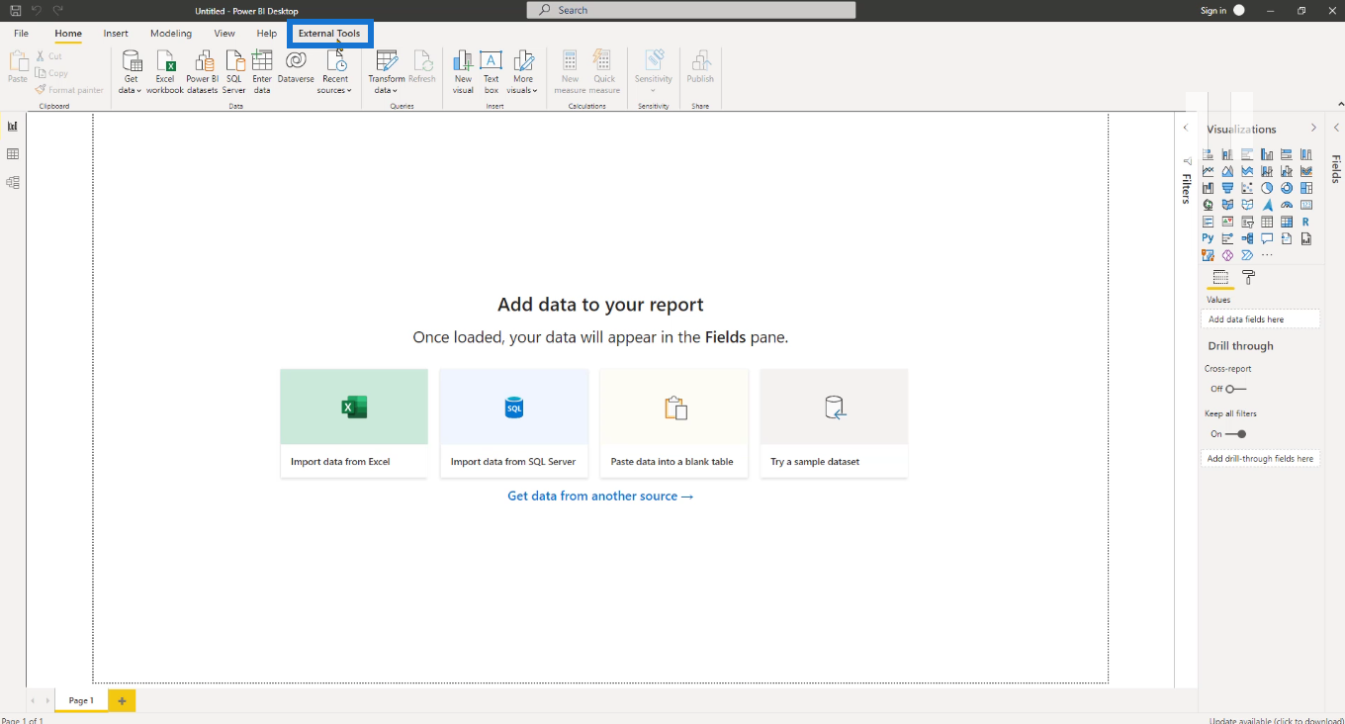
Task: Open the Help ribbon tab
Action: pos(267,34)
